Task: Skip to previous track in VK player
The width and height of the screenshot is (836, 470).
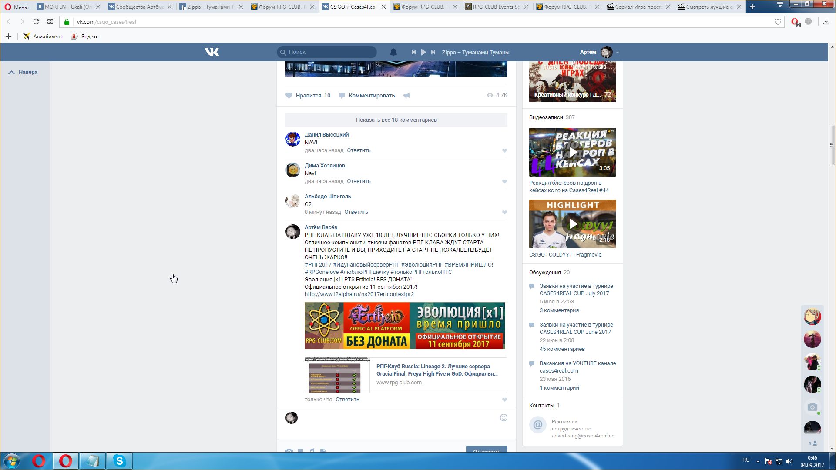Action: [x=413, y=52]
